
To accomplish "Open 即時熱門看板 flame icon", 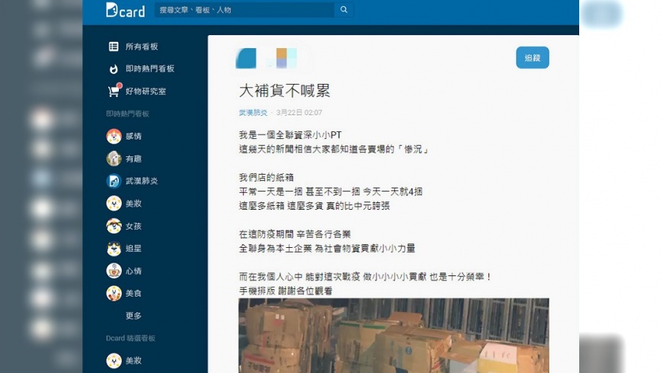I will click(114, 69).
